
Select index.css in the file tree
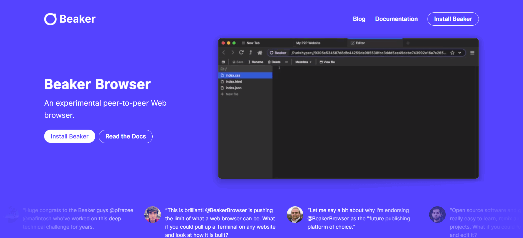point(245,75)
